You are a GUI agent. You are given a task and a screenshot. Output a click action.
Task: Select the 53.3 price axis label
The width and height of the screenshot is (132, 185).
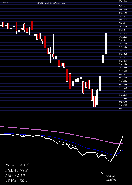point(122,57)
